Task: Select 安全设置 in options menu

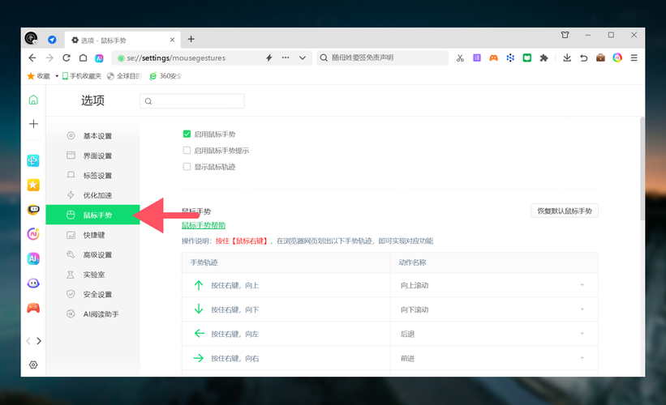Action: pos(93,294)
